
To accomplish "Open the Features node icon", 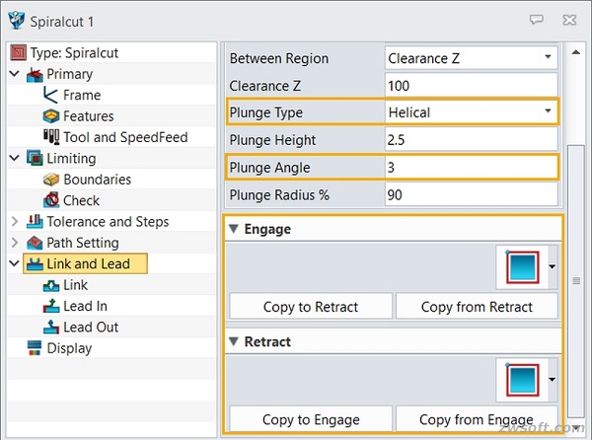I will [51, 116].
